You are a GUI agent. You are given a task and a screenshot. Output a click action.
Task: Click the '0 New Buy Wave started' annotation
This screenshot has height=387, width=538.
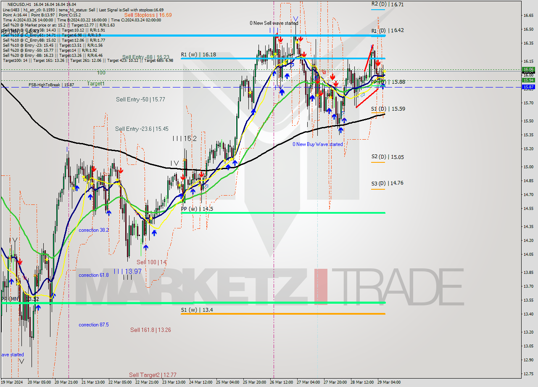(318, 144)
